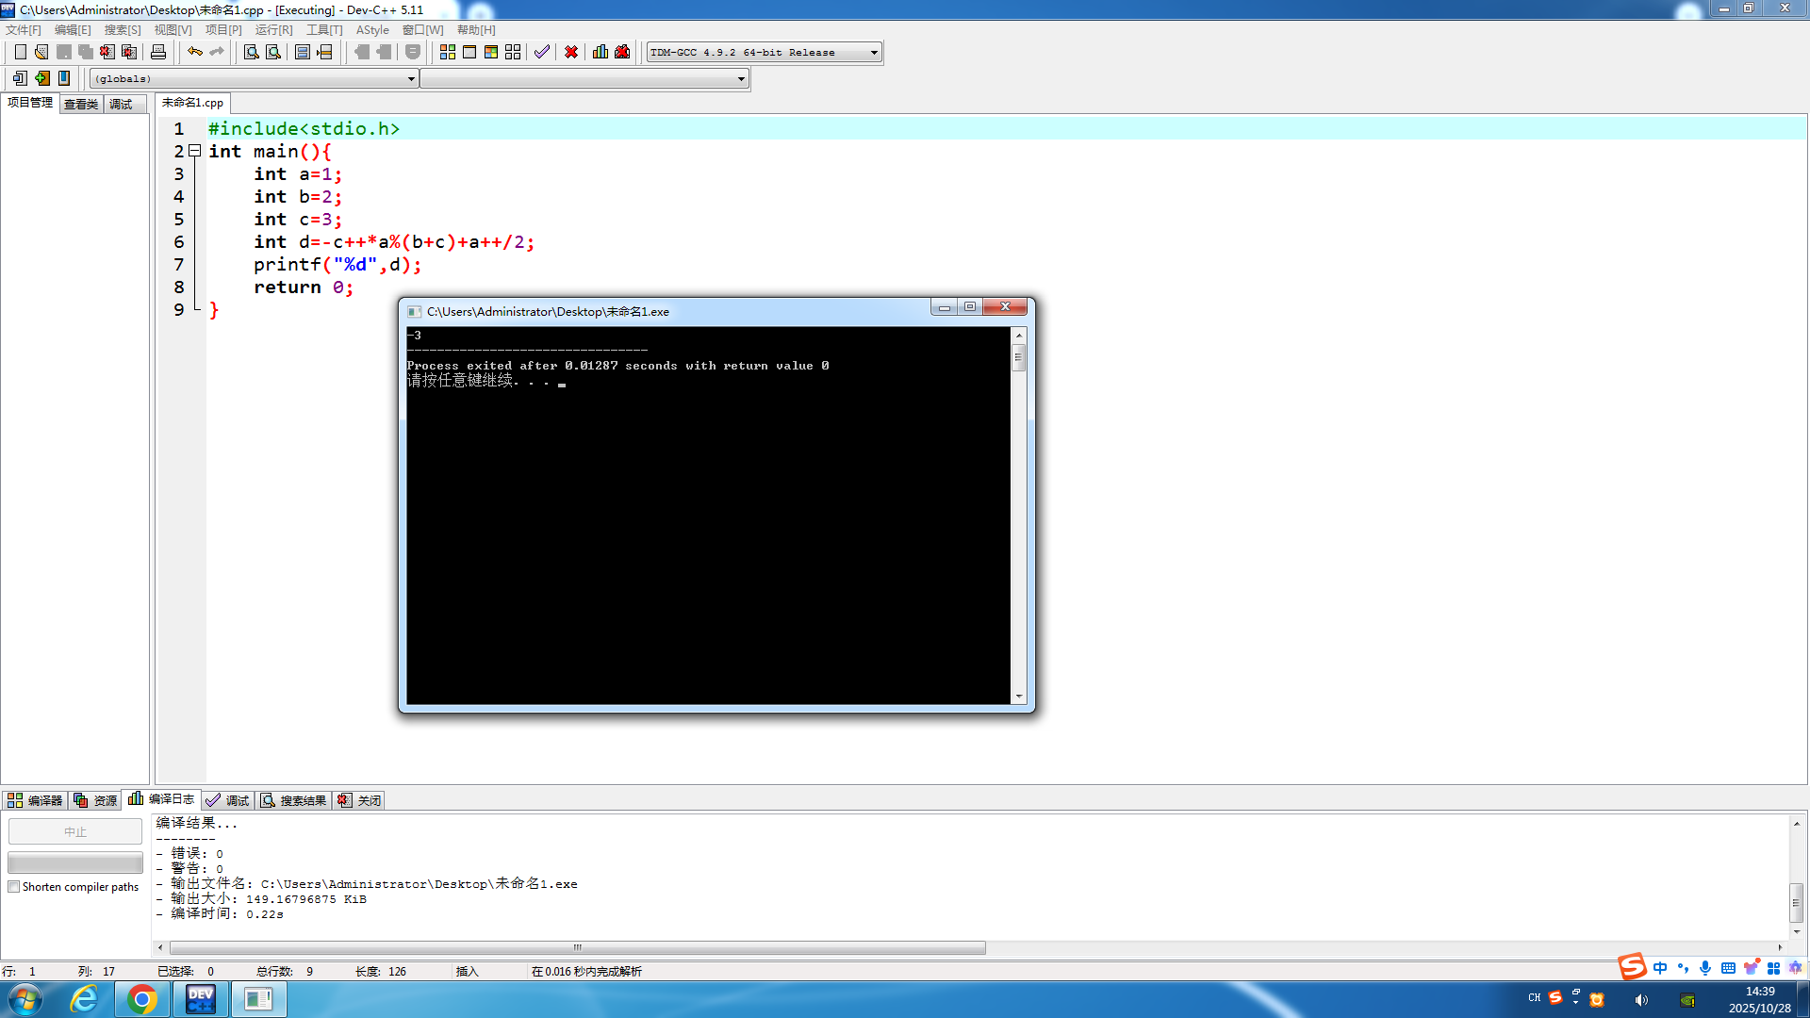Click the 关闭 bottom panel button

(360, 800)
